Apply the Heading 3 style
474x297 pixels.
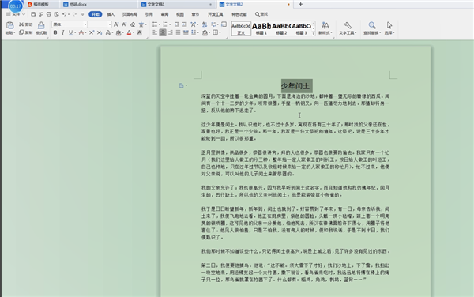pyautogui.click(x=302, y=28)
